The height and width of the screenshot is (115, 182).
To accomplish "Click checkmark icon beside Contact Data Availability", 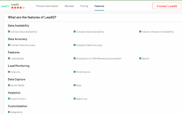I will point(9,32).
